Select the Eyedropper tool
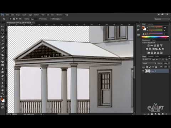The height and width of the screenshot is (128, 171). coord(2,44)
